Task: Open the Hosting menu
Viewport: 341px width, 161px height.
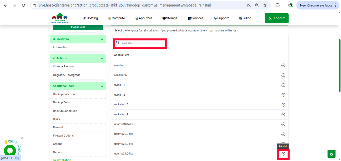Action: (91, 18)
